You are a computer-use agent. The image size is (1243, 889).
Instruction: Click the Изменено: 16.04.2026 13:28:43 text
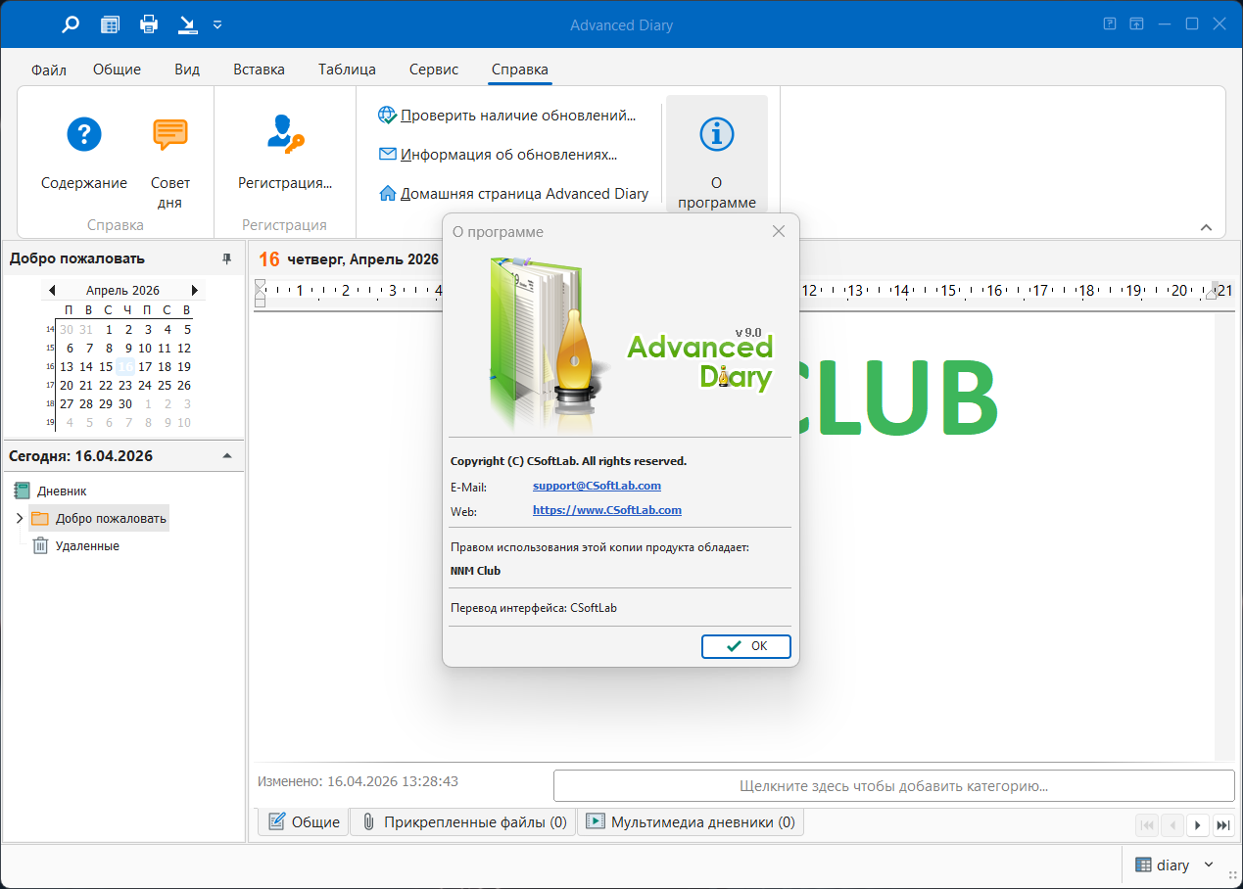click(358, 781)
